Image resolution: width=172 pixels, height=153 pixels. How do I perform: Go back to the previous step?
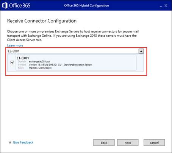click(x=104, y=143)
